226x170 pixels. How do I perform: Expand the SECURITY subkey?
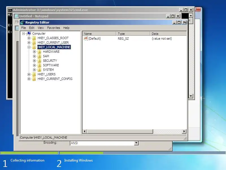click(34, 61)
